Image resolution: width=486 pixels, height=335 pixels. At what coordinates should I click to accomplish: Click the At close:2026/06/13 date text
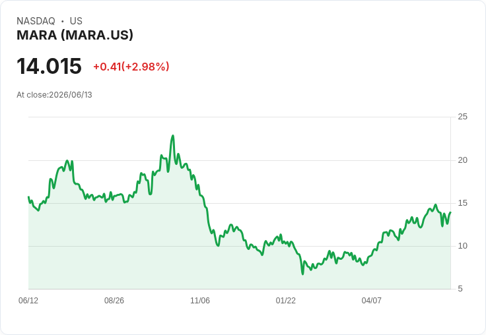tap(54, 95)
